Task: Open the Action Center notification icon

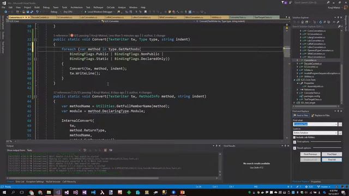Action: pyautogui.click(x=344, y=192)
